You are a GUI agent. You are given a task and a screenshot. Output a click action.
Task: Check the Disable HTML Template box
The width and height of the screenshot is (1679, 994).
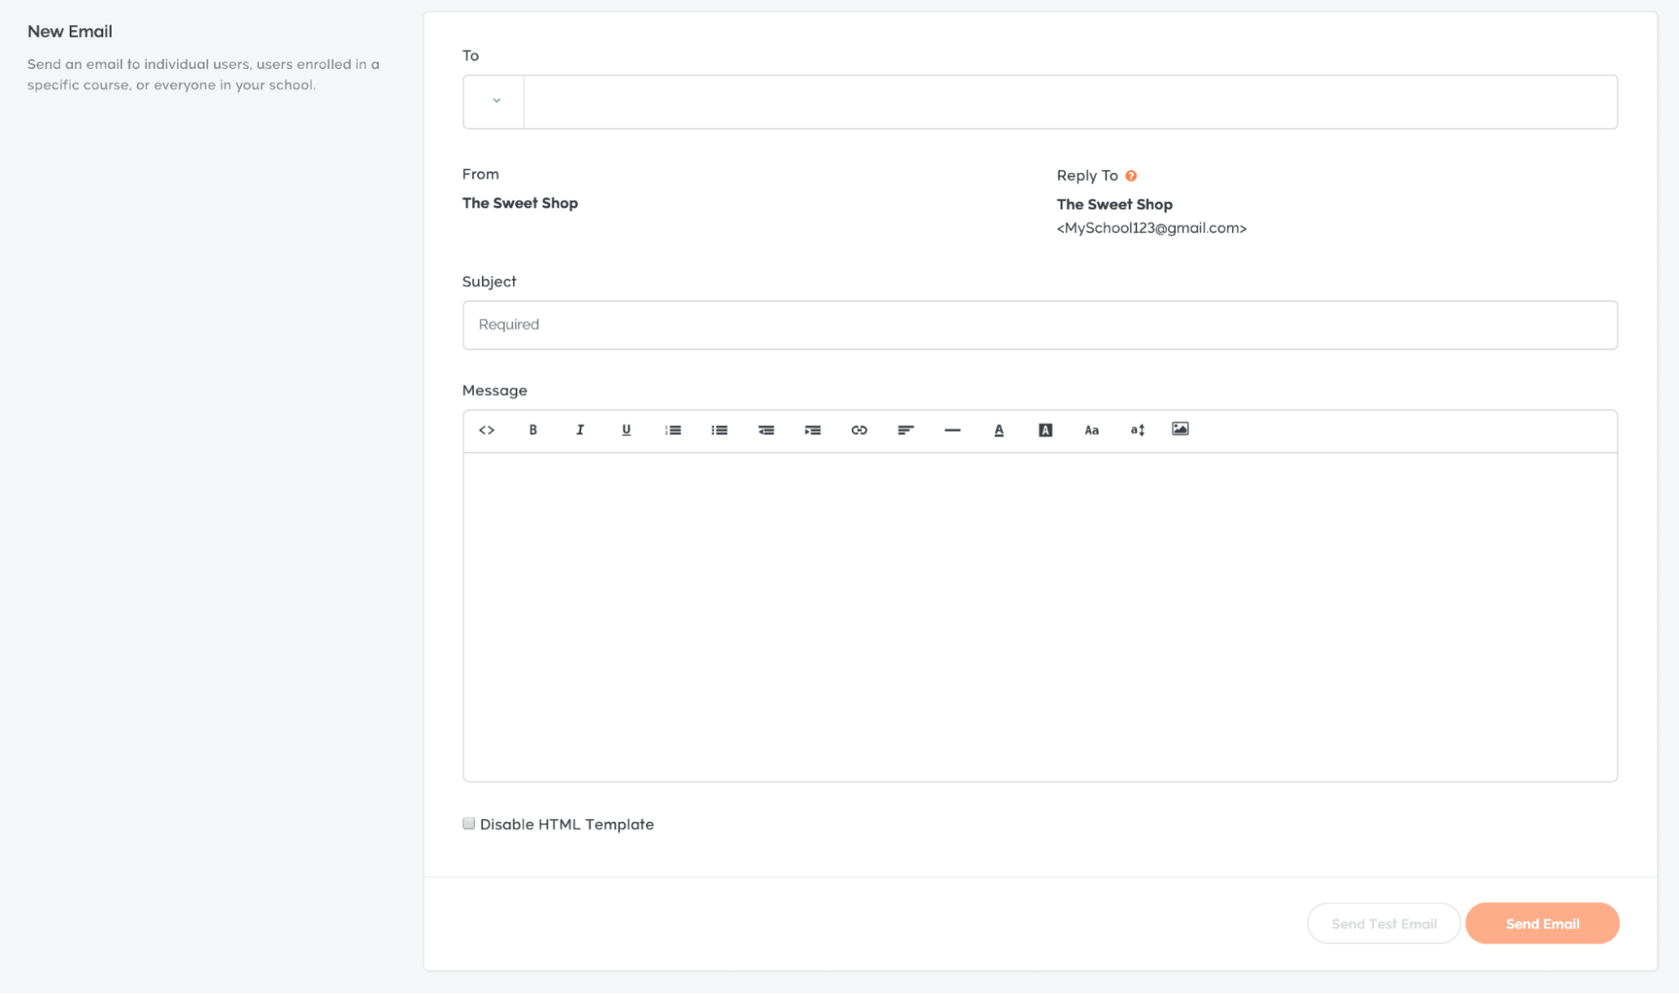469,823
